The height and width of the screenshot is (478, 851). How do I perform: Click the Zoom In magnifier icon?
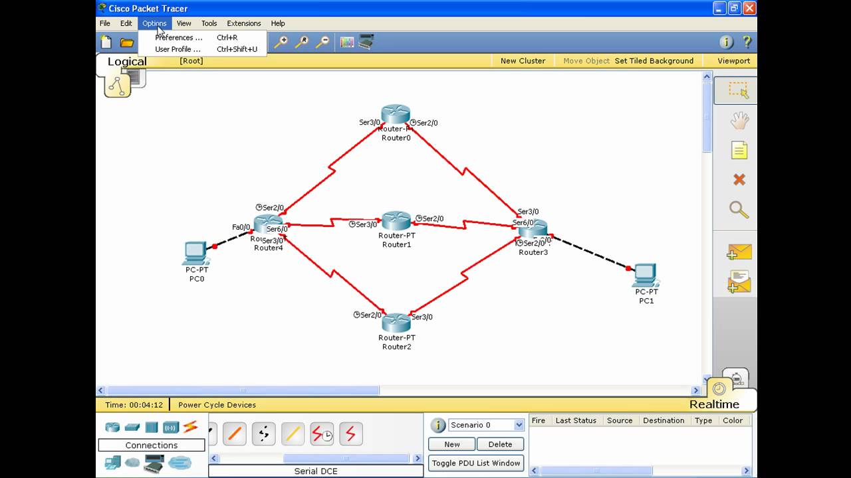pos(281,42)
